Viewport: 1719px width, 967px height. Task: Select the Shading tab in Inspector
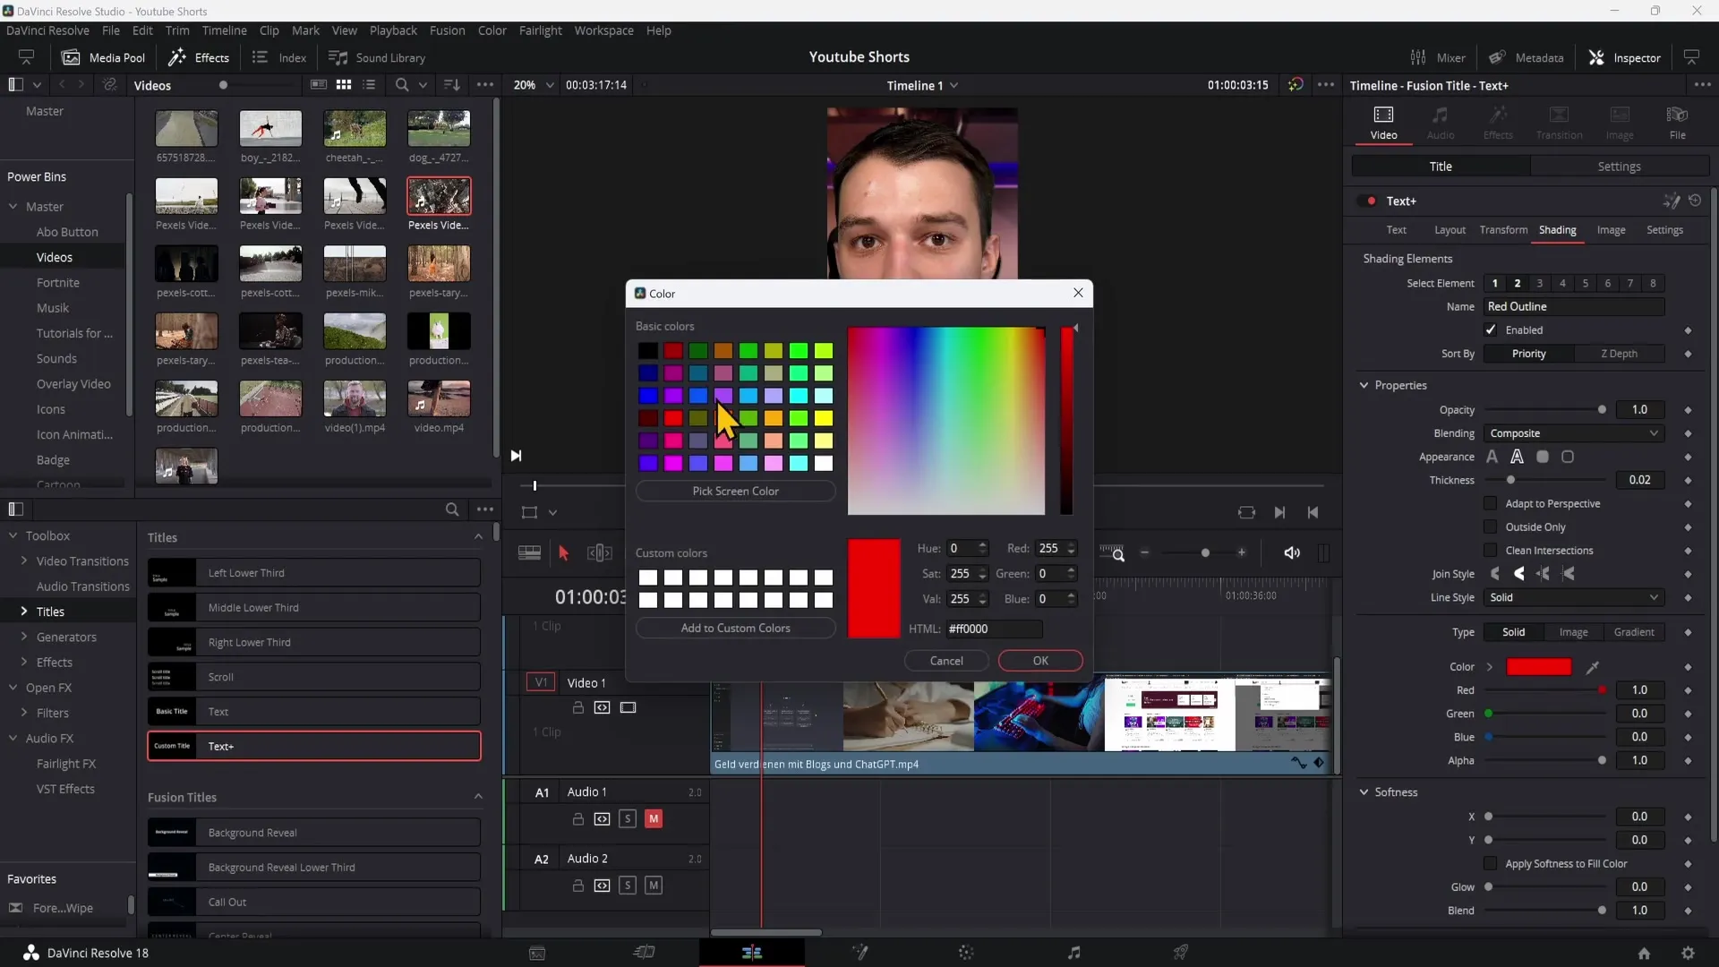click(x=1556, y=229)
